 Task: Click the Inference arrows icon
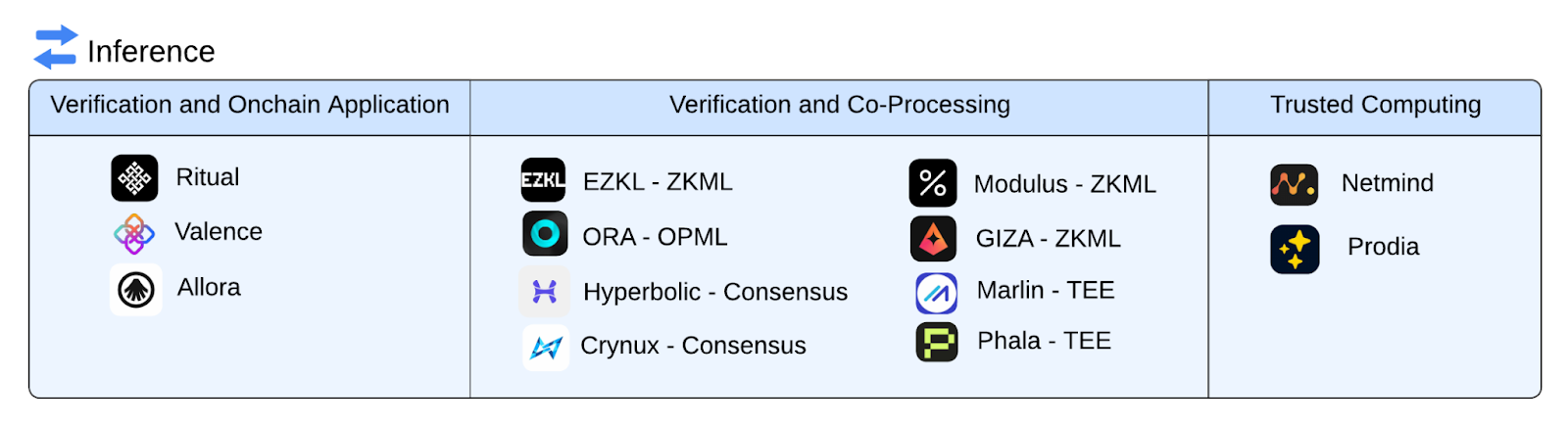tap(55, 47)
